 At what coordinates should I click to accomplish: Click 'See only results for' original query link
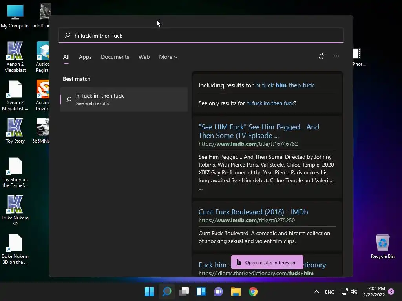click(x=270, y=103)
